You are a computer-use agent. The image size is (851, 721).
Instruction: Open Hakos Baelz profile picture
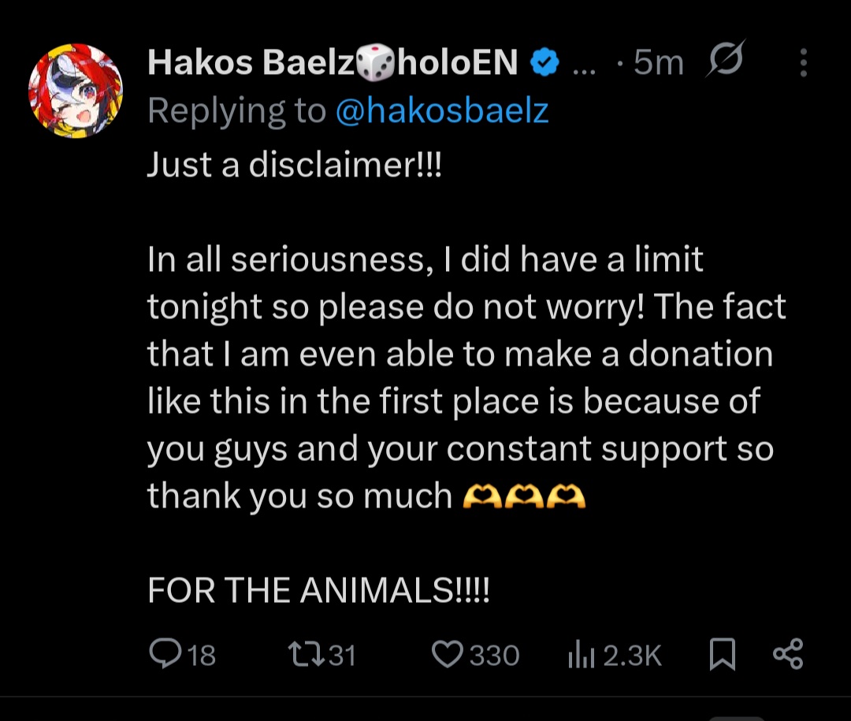pyautogui.click(x=76, y=91)
